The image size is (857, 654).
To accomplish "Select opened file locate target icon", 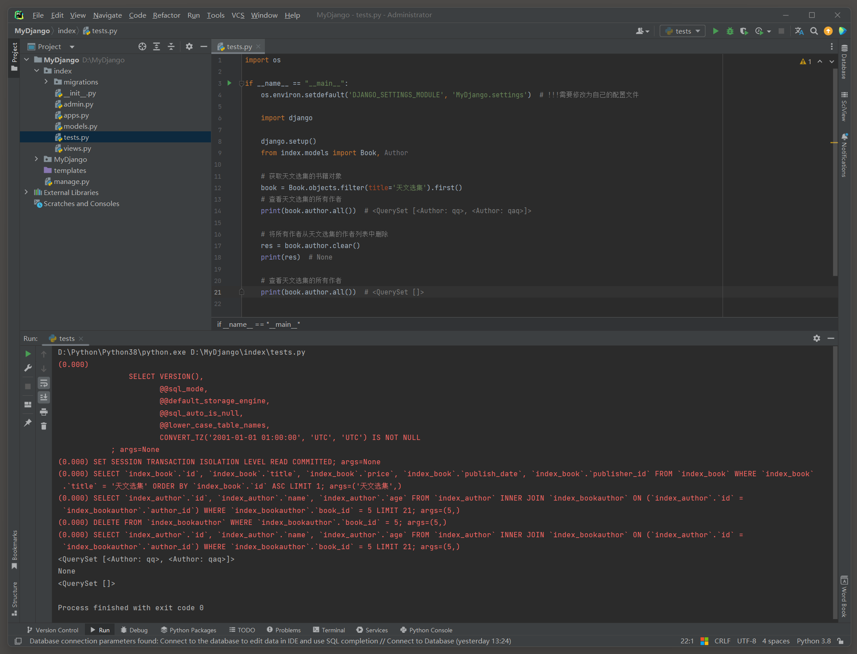I will tap(142, 46).
